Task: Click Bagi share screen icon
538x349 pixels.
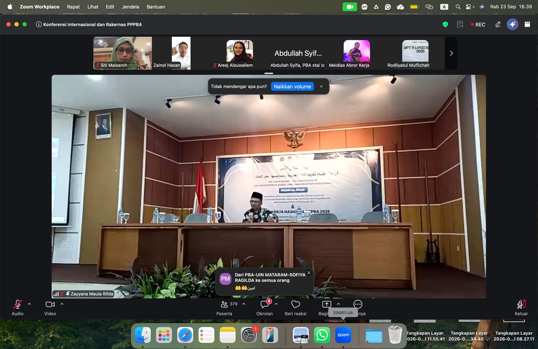Action: point(326,304)
